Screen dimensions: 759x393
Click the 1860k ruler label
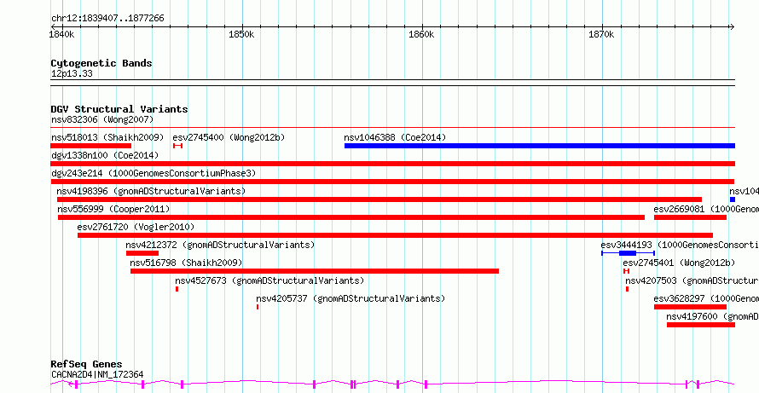[x=421, y=35]
